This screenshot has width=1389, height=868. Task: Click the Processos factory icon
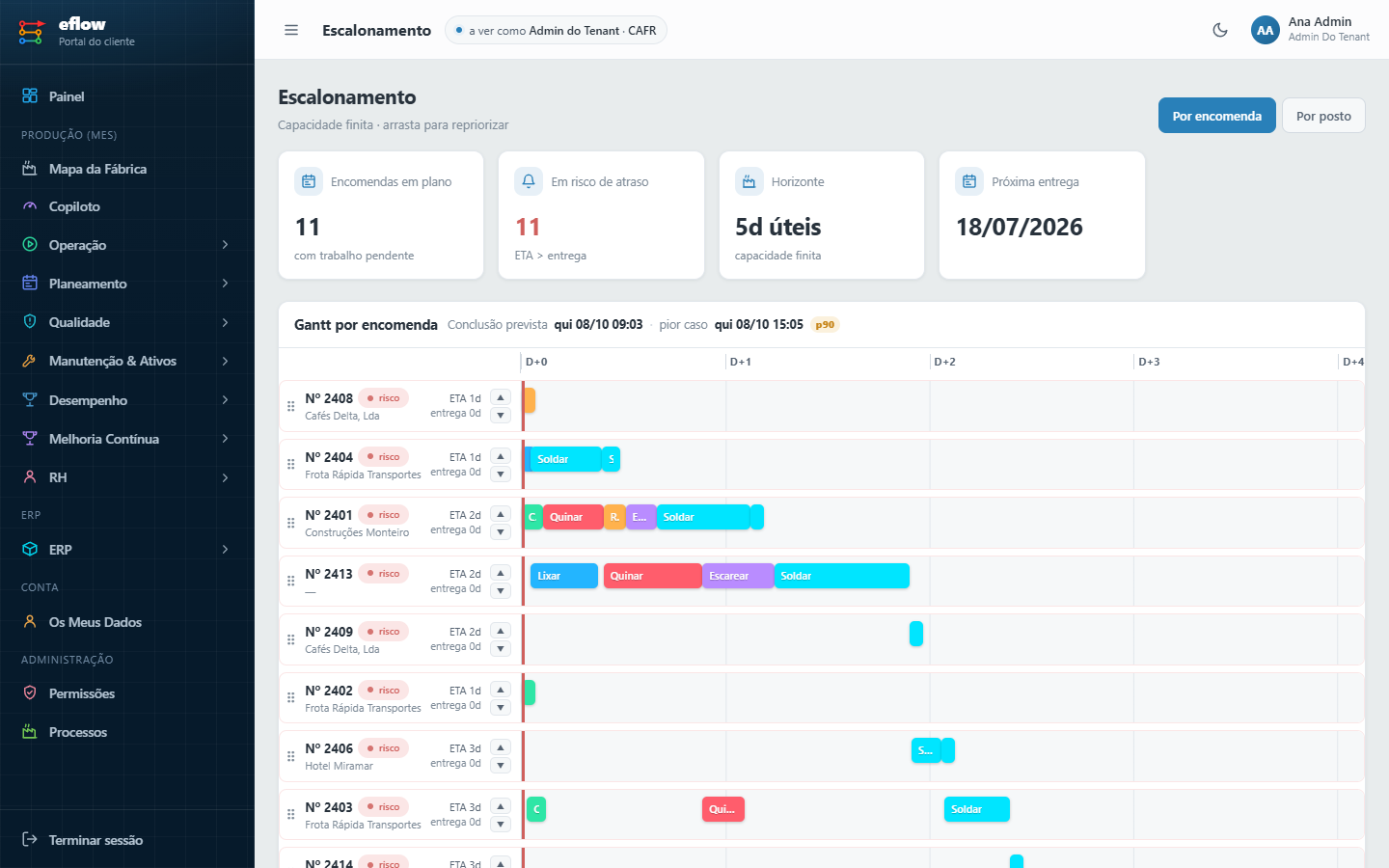pos(30,732)
